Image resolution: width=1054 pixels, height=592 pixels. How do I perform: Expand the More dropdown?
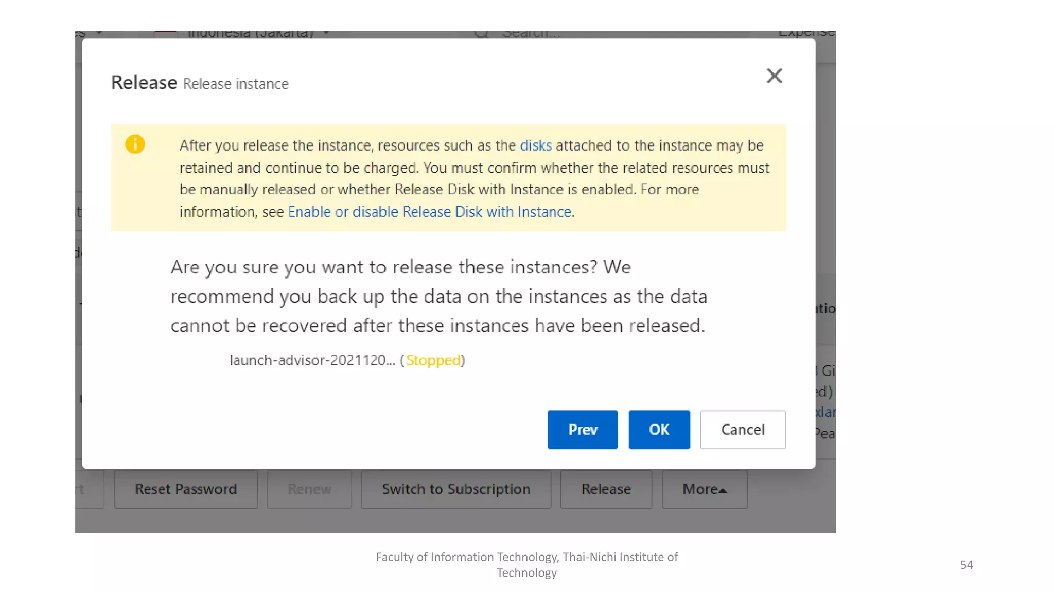700,489
